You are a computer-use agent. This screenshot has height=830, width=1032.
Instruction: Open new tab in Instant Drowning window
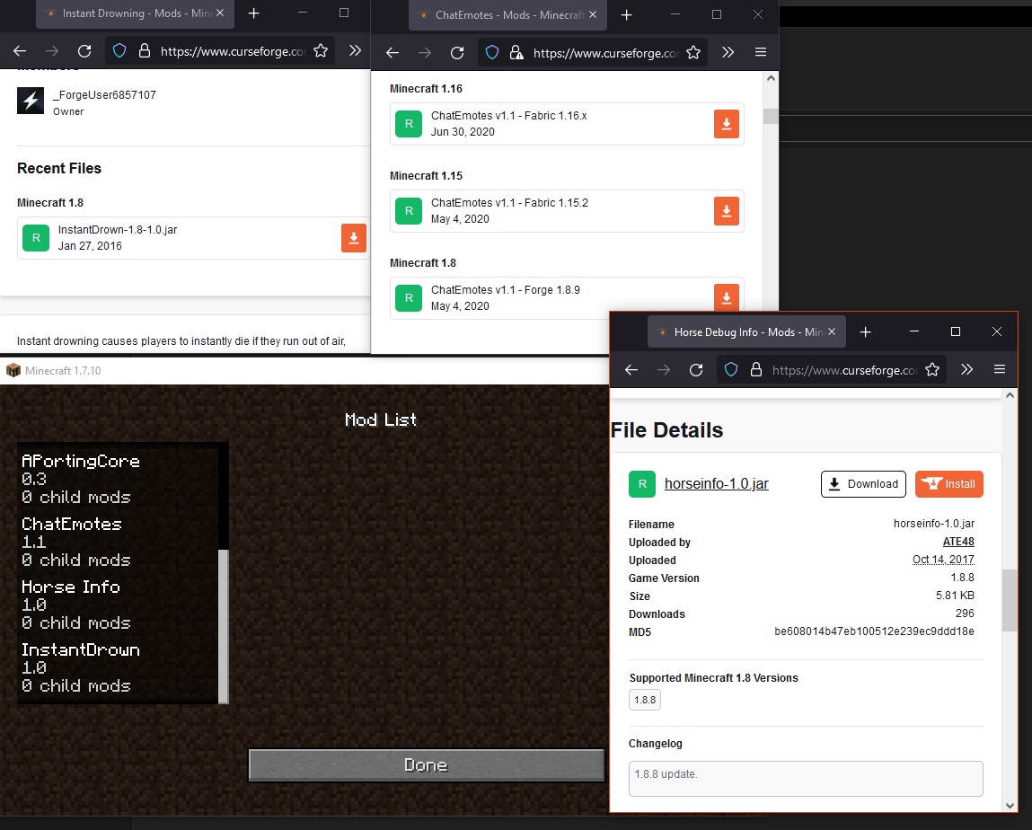[253, 13]
